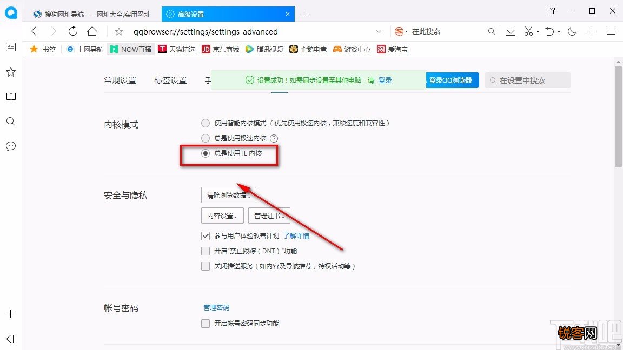Enable night mode with the moon icon
Viewport: 623px width, 350px height.
(x=572, y=31)
